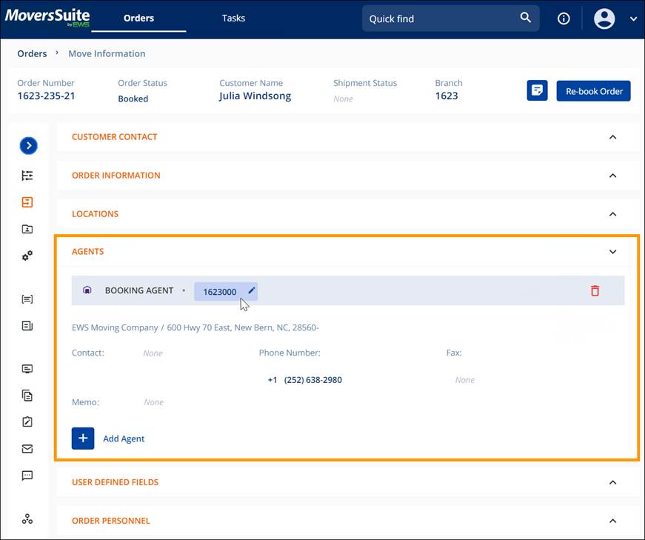Click the information icon in top bar
The width and height of the screenshot is (645, 540).
[564, 19]
